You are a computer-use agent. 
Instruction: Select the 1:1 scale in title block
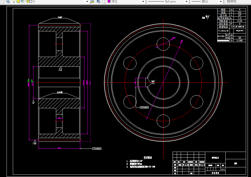tap(223, 169)
